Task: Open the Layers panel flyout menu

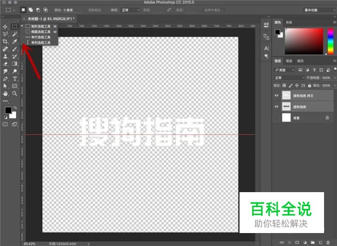Action: [334, 61]
